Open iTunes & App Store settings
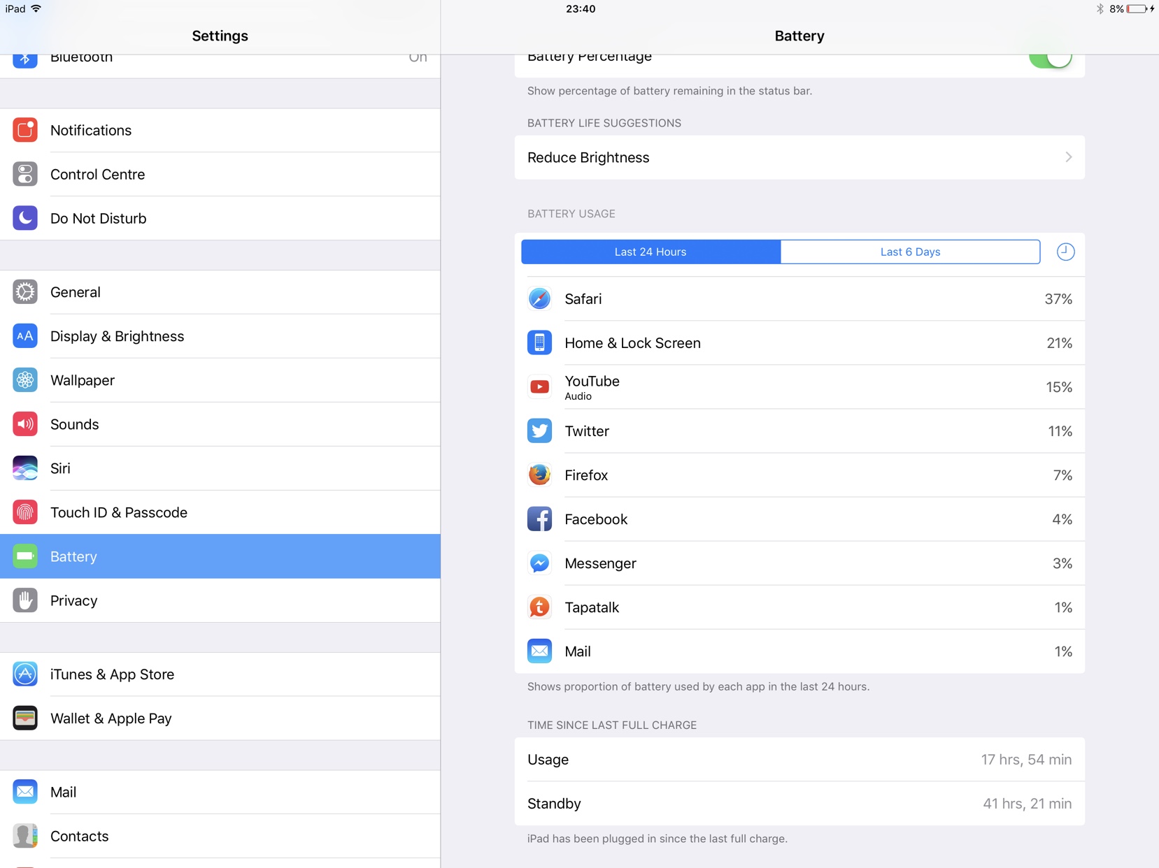Image resolution: width=1159 pixels, height=868 pixels. click(220, 674)
